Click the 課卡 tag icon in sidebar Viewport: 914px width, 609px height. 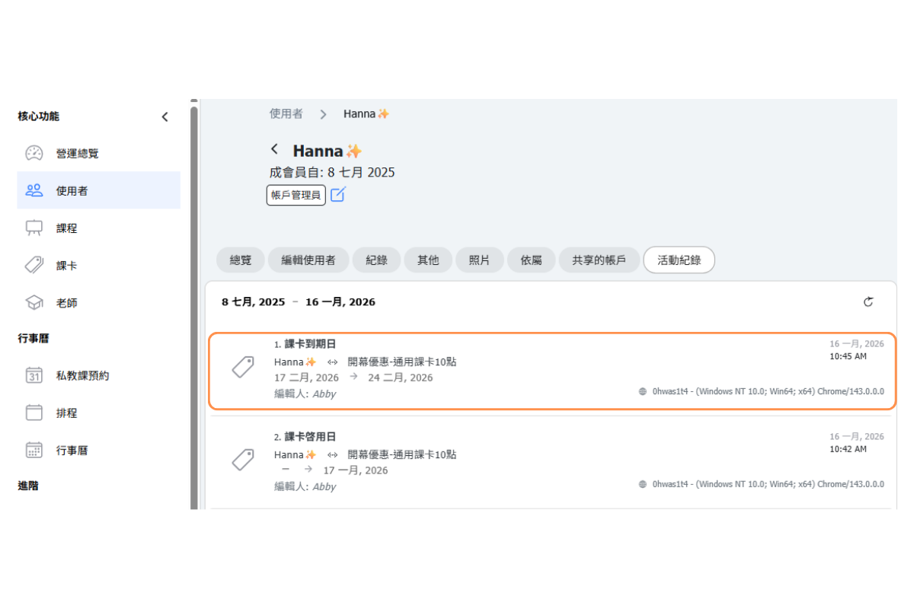coord(34,265)
